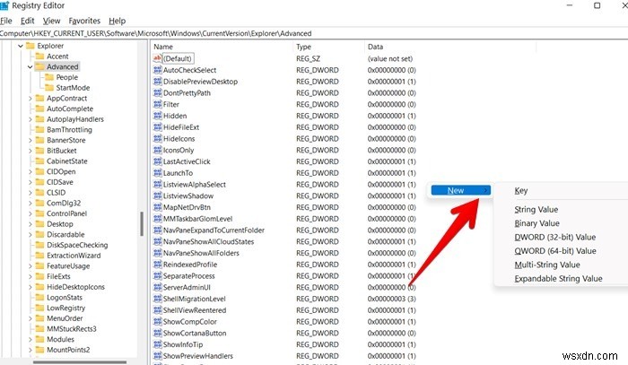
Task: Click the tree pane vertical scrollbar
Action: click(143, 224)
